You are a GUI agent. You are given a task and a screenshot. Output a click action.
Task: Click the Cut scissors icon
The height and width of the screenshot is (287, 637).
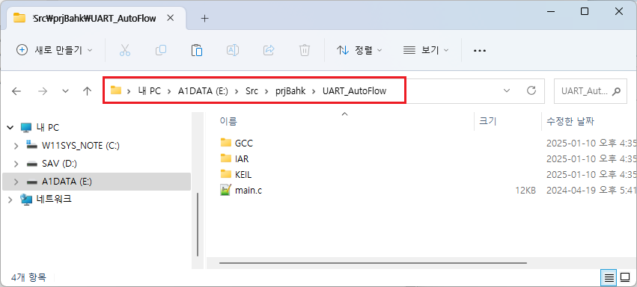point(125,50)
